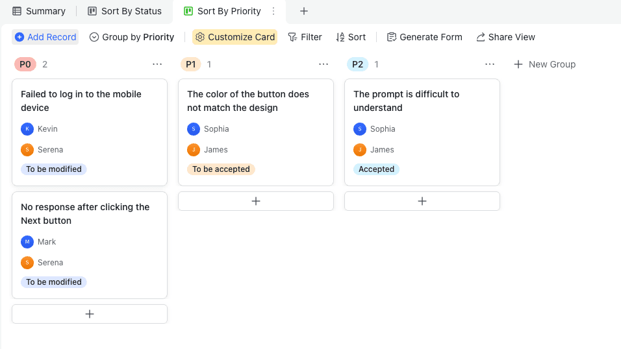
Task: Switch to the Summary tab
Action: tap(39, 11)
